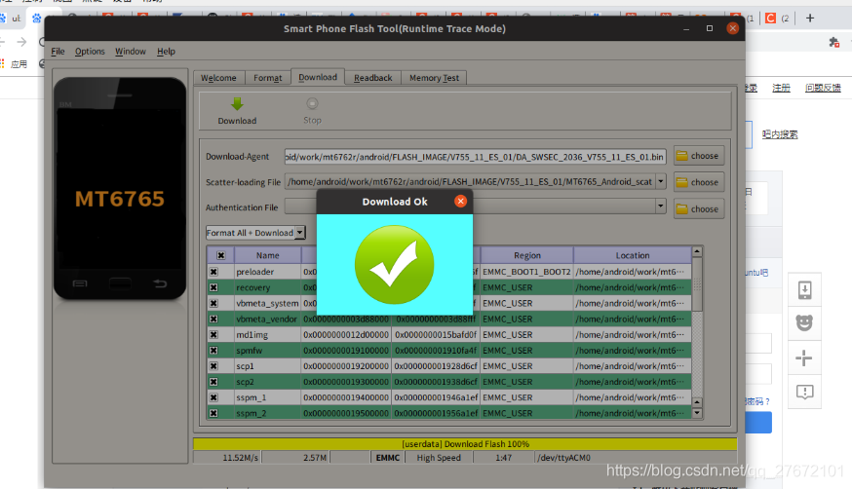The height and width of the screenshot is (489, 852).
Task: Click browser extensions puzzle icon
Action: pos(834,42)
